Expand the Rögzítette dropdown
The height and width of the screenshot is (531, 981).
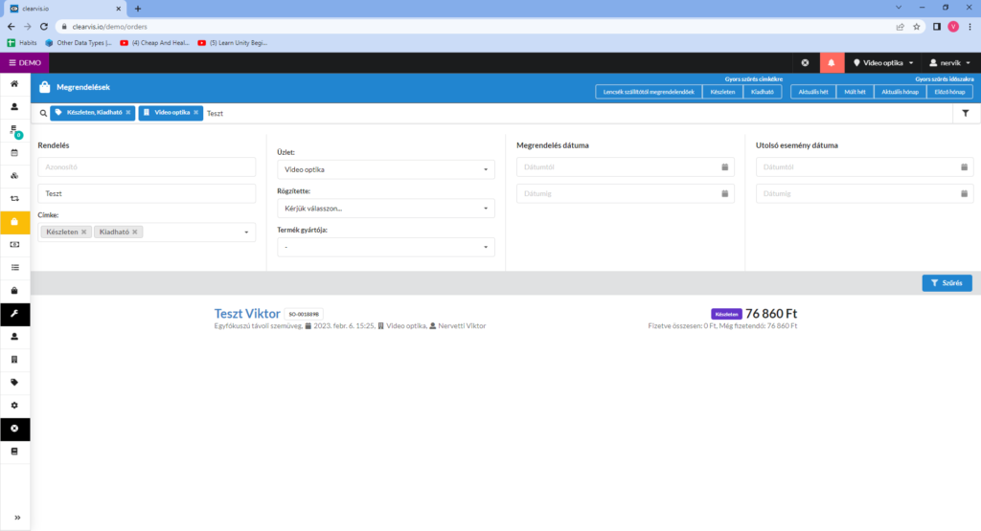[385, 208]
